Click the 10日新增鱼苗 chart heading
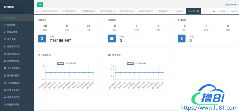The image size is (239, 111). pos(45,55)
